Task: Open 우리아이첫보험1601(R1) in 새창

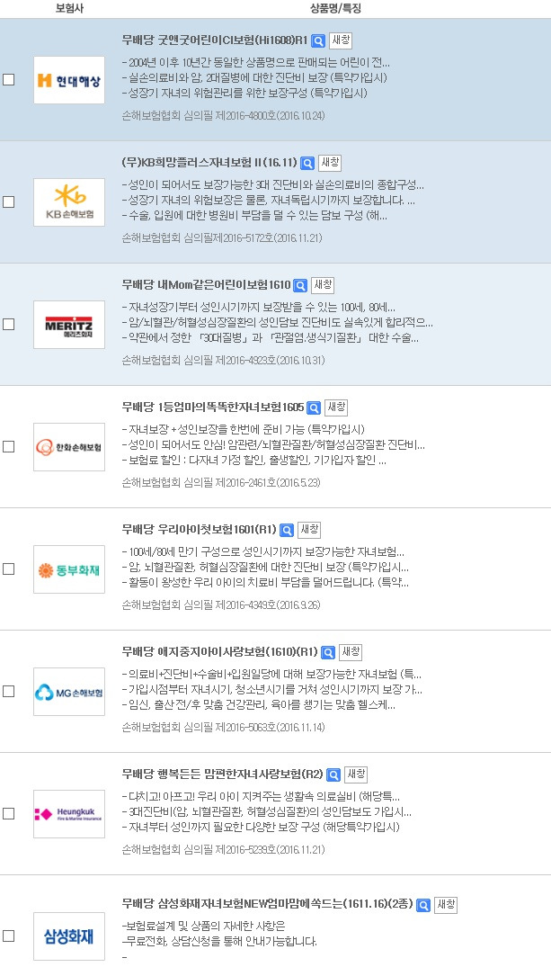Action: tap(309, 530)
